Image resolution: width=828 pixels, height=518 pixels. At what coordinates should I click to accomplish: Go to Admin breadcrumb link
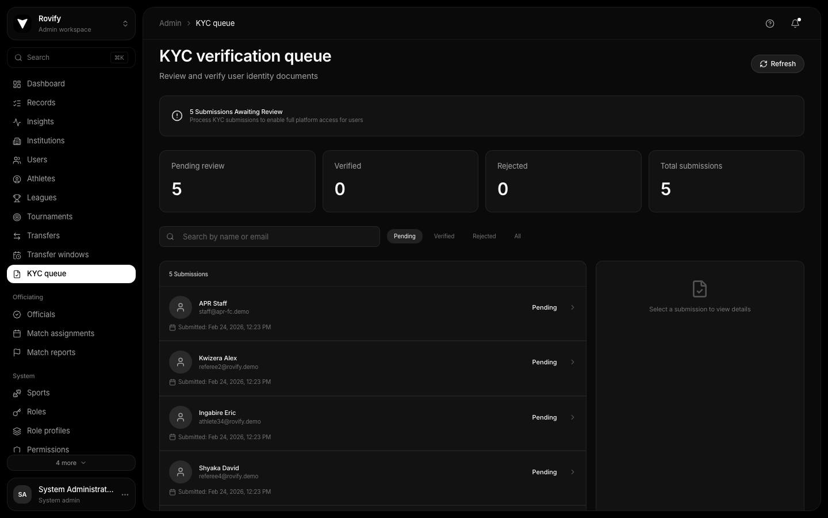170,24
